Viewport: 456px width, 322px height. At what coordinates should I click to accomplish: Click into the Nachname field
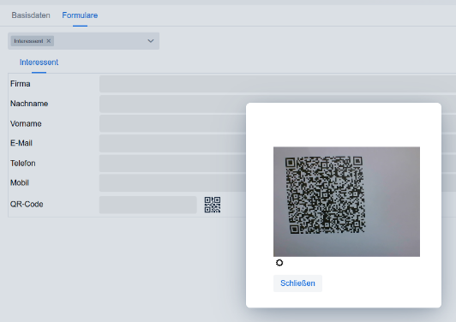173,104
